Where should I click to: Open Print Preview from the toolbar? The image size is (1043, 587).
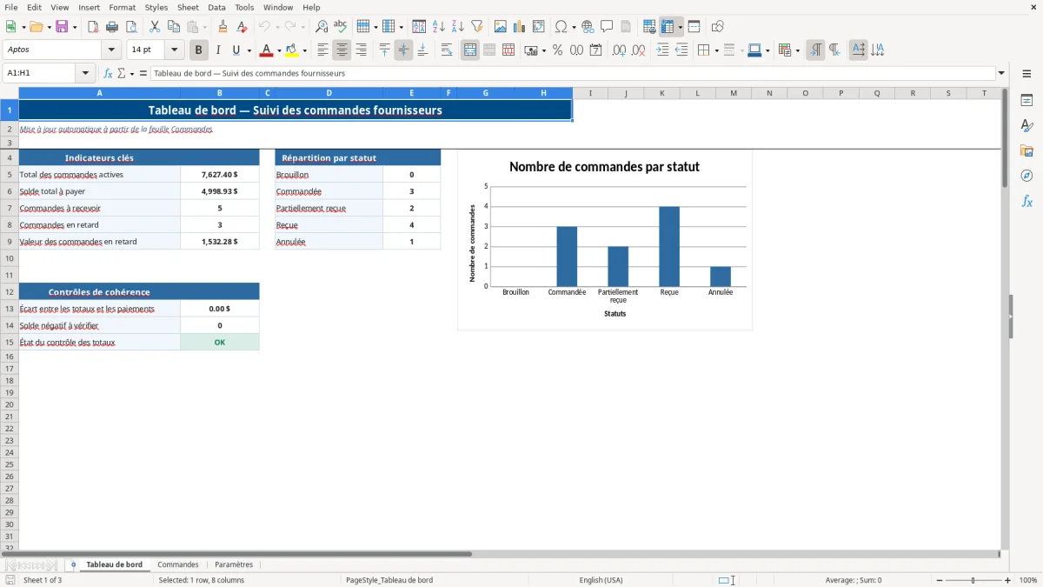[131, 27]
